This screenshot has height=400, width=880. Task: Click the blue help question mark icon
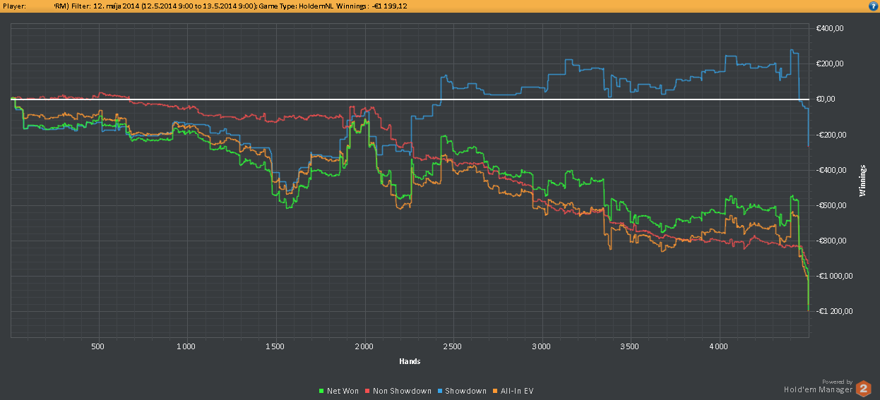tap(873, 6)
